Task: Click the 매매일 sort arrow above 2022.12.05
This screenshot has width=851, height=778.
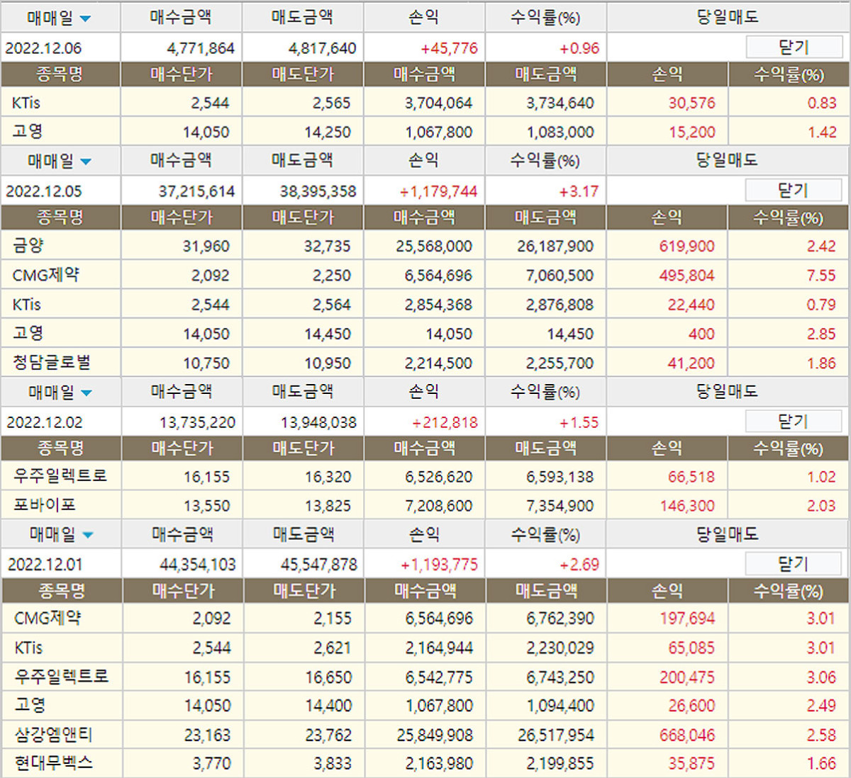Action: click(85, 162)
